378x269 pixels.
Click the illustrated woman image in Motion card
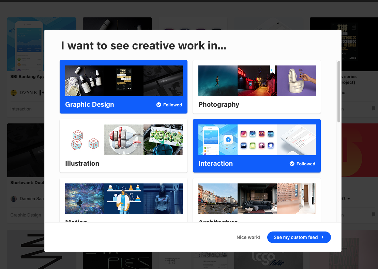[124, 199]
